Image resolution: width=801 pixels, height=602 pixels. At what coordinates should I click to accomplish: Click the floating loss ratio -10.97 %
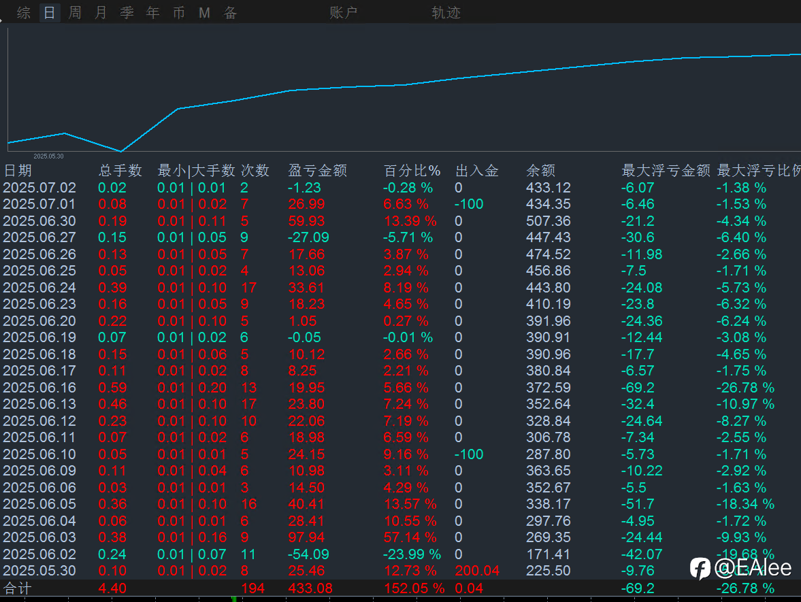(x=745, y=404)
